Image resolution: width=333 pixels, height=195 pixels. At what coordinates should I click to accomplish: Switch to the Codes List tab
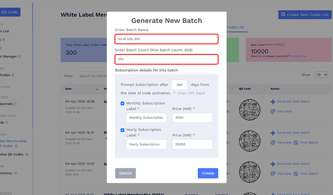(x=236, y=27)
